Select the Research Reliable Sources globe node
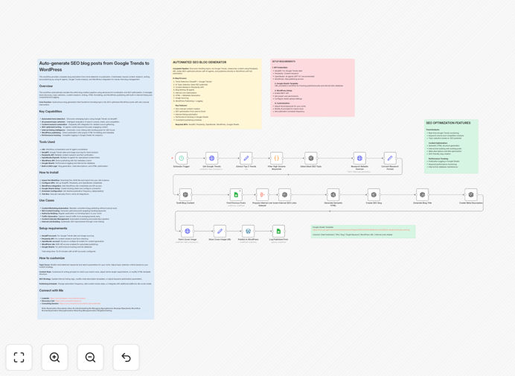515x376 pixels. pos(359,158)
